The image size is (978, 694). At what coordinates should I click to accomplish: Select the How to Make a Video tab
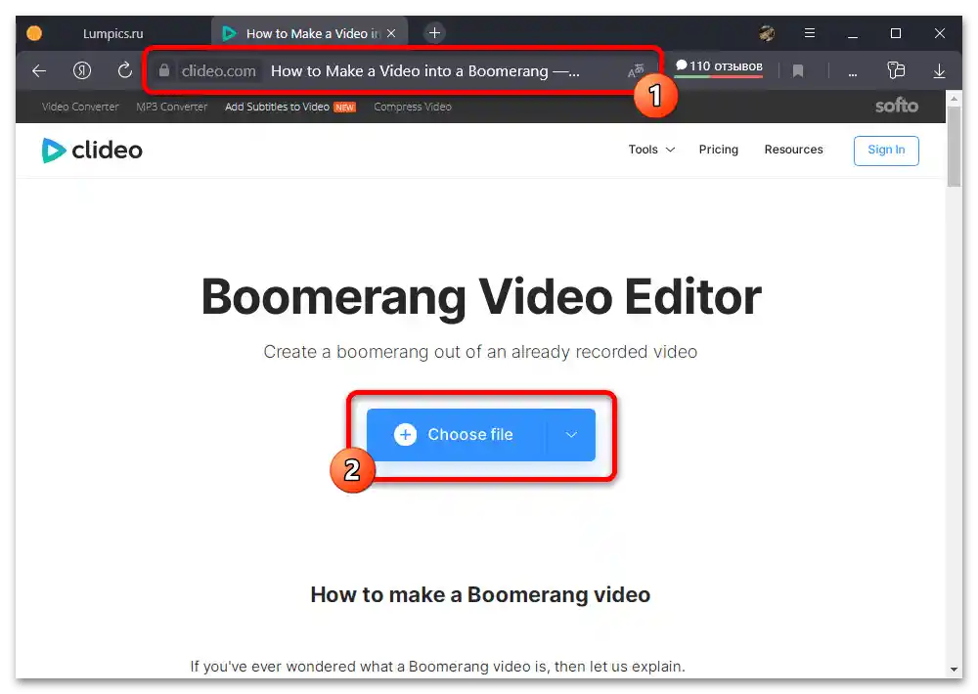point(309,33)
